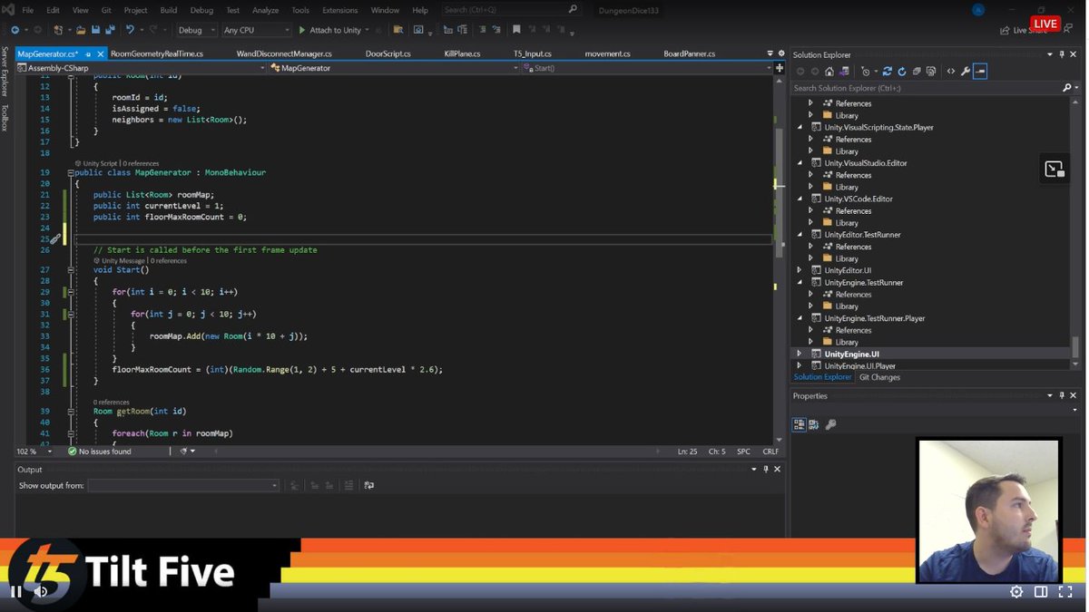Click the View Code icon in Solution Explorer

click(950, 71)
